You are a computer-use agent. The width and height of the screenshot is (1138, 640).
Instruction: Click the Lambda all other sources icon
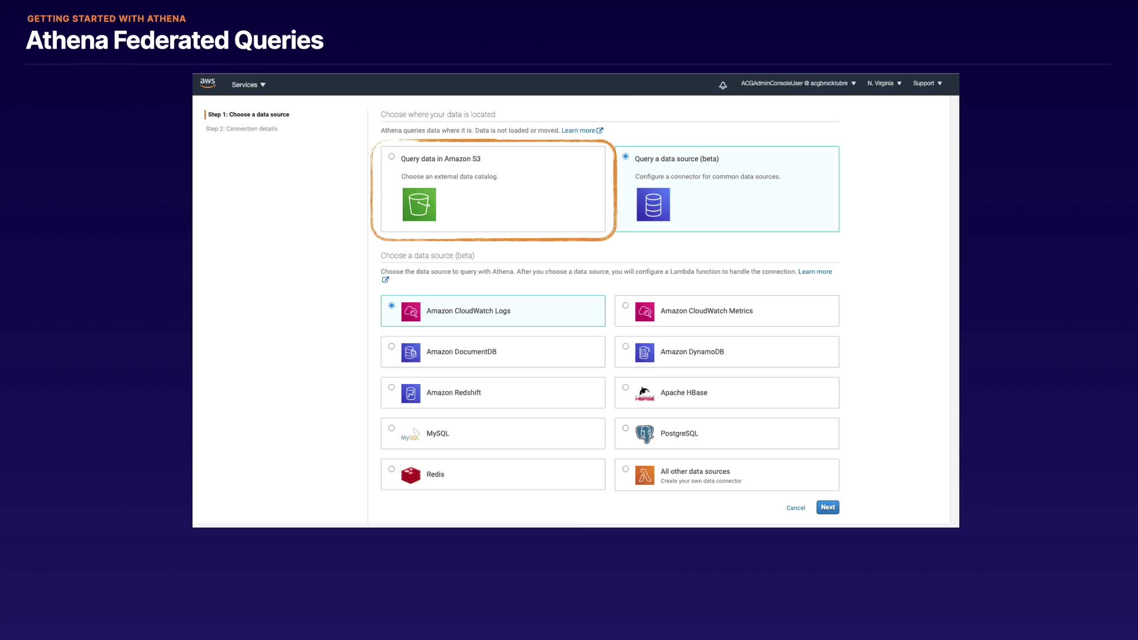(x=644, y=475)
